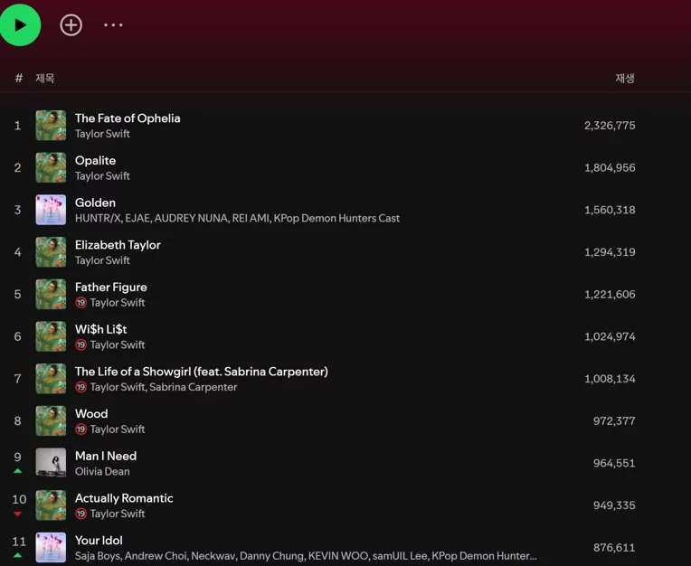Add playlist to library with plus icon
The image size is (691, 566).
[x=71, y=25]
